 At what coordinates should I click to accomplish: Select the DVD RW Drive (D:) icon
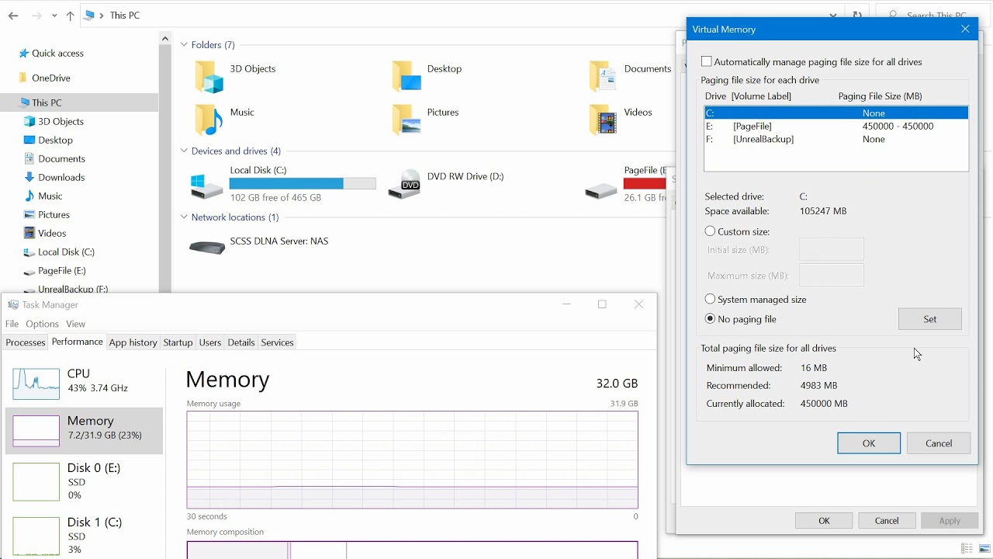[404, 185]
